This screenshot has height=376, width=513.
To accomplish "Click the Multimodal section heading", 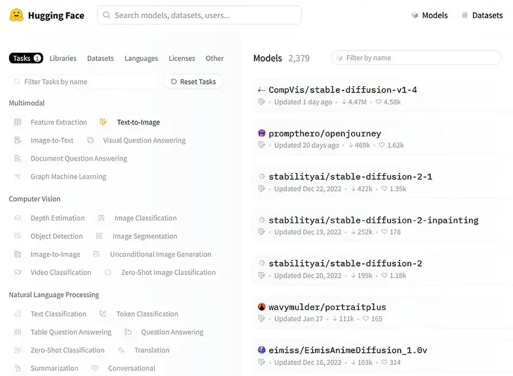I will (27, 103).
